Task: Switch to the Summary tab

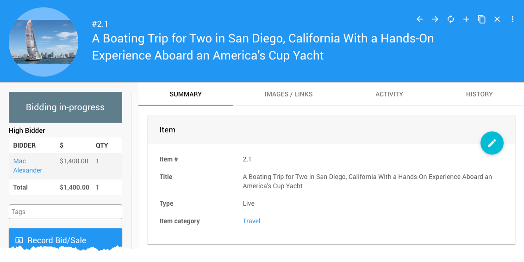Action: coord(186,94)
